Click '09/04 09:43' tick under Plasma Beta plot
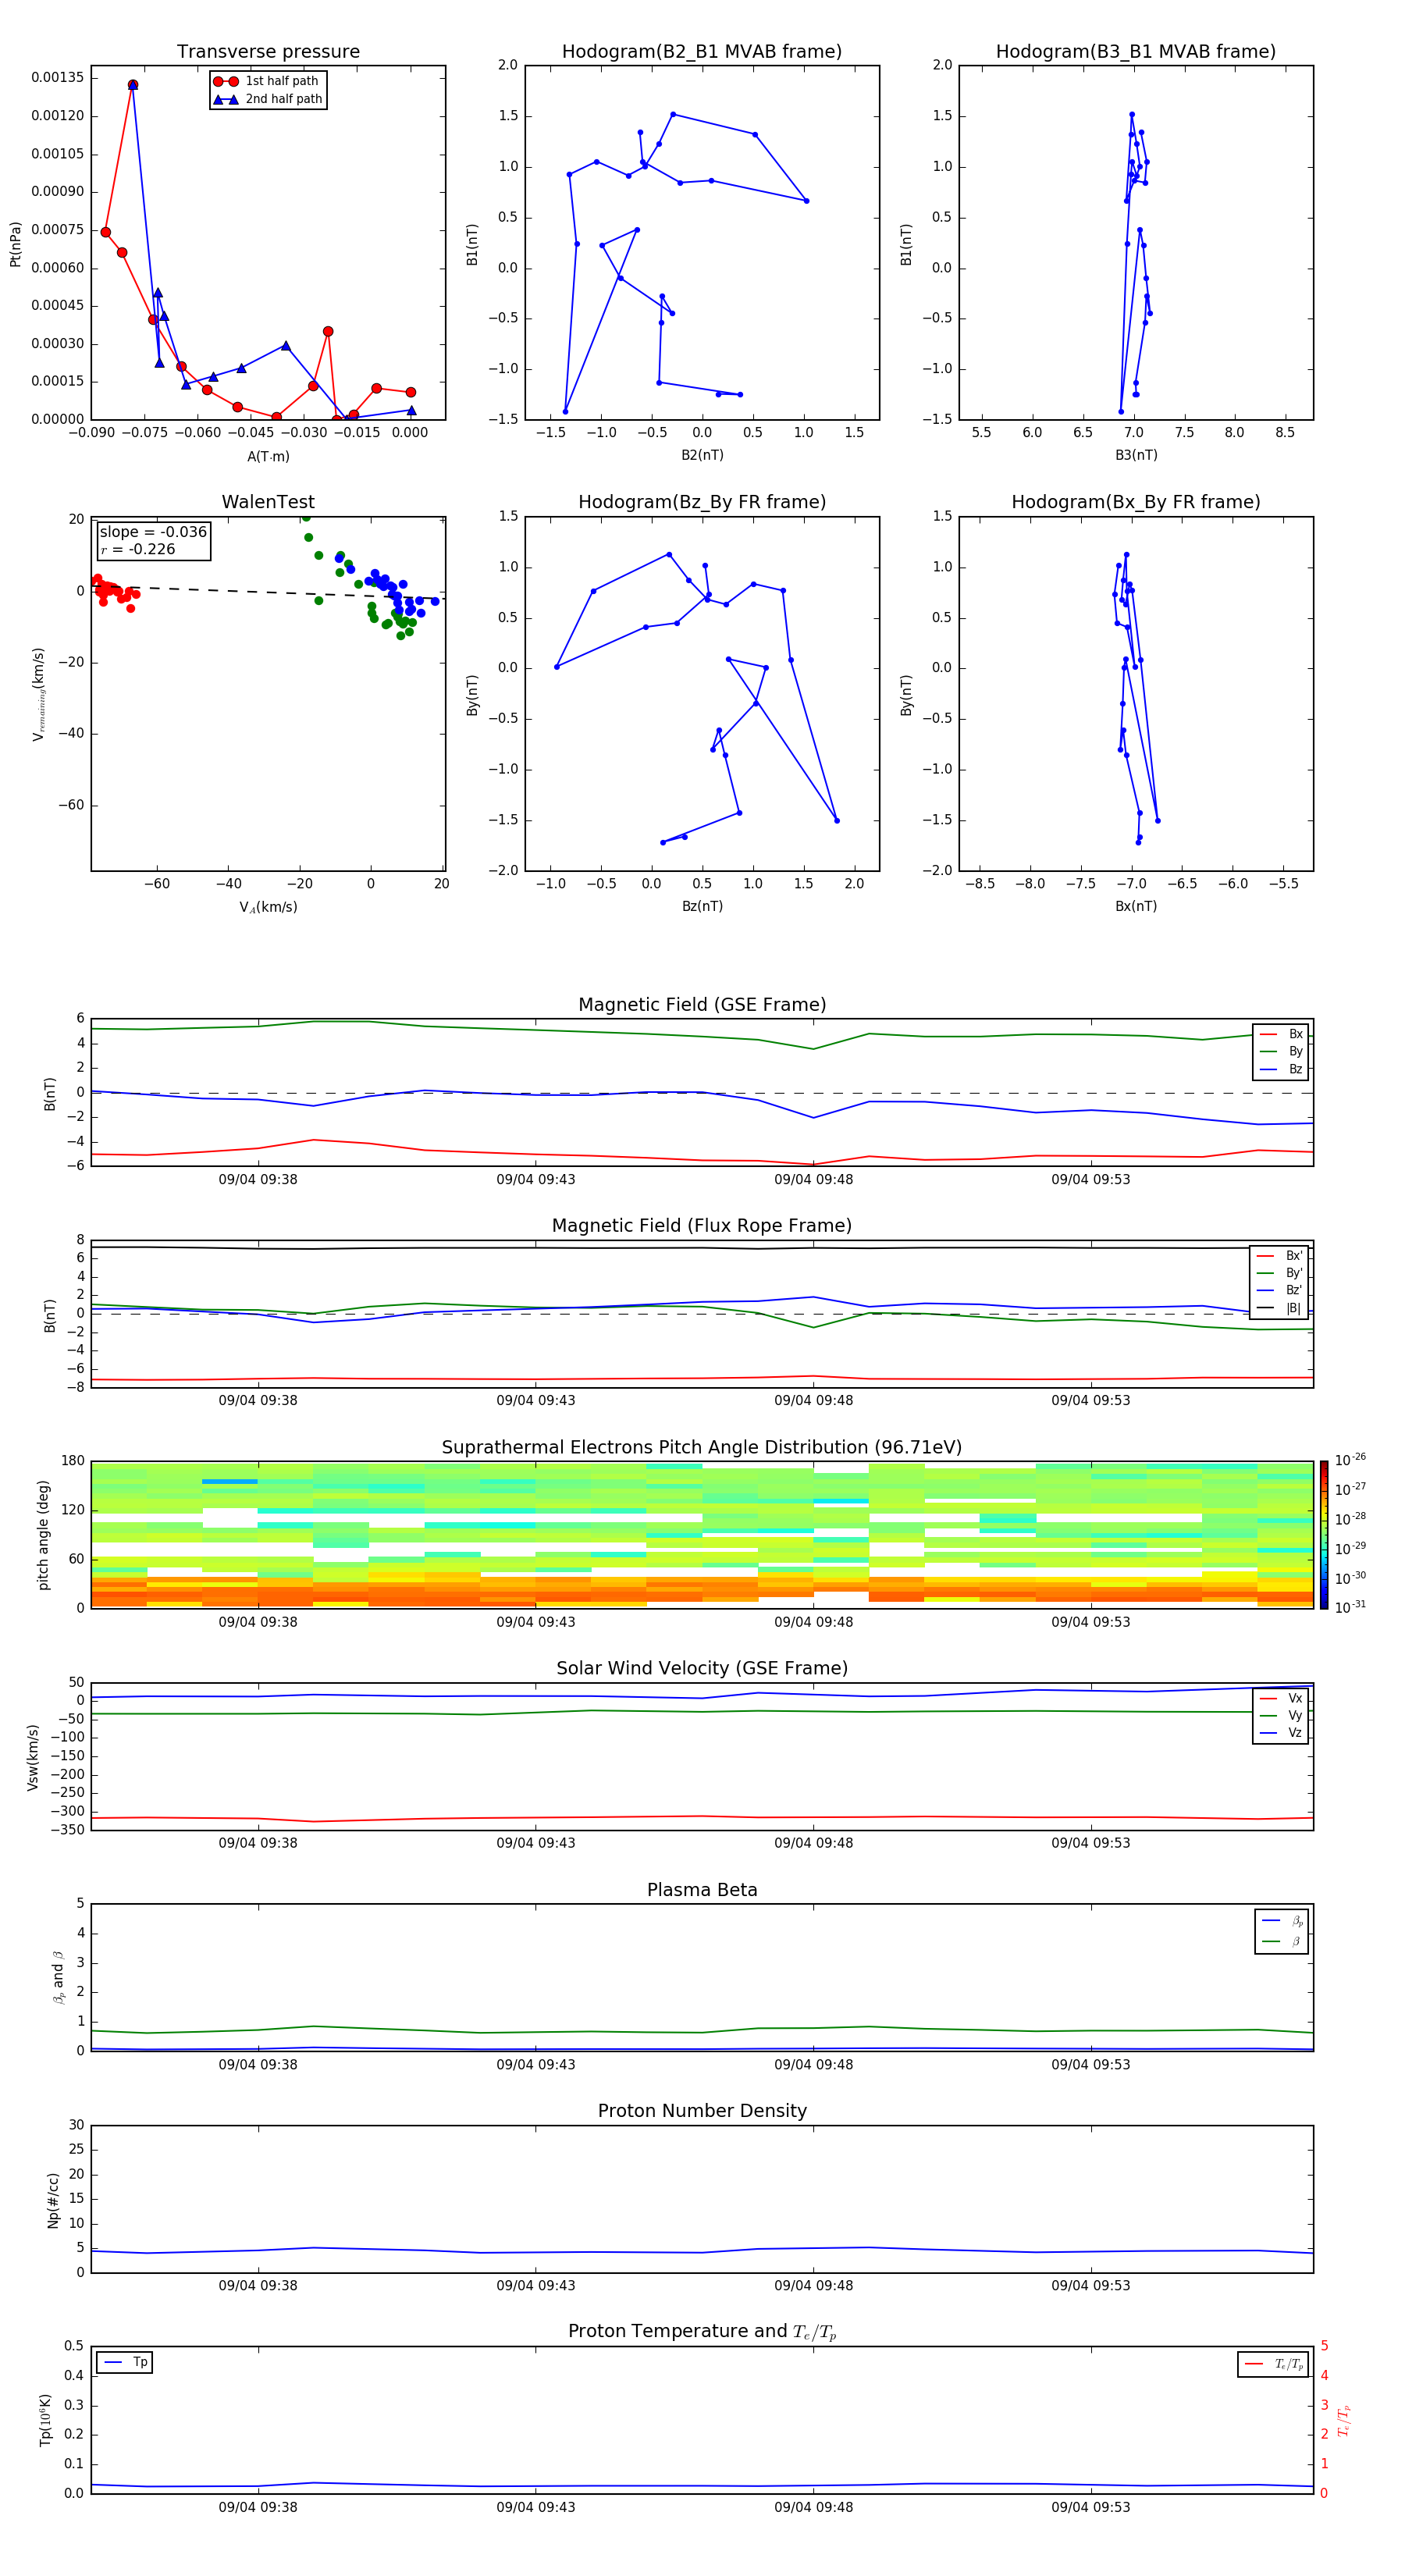Image resolution: width=1405 pixels, height=2576 pixels. point(536,2064)
